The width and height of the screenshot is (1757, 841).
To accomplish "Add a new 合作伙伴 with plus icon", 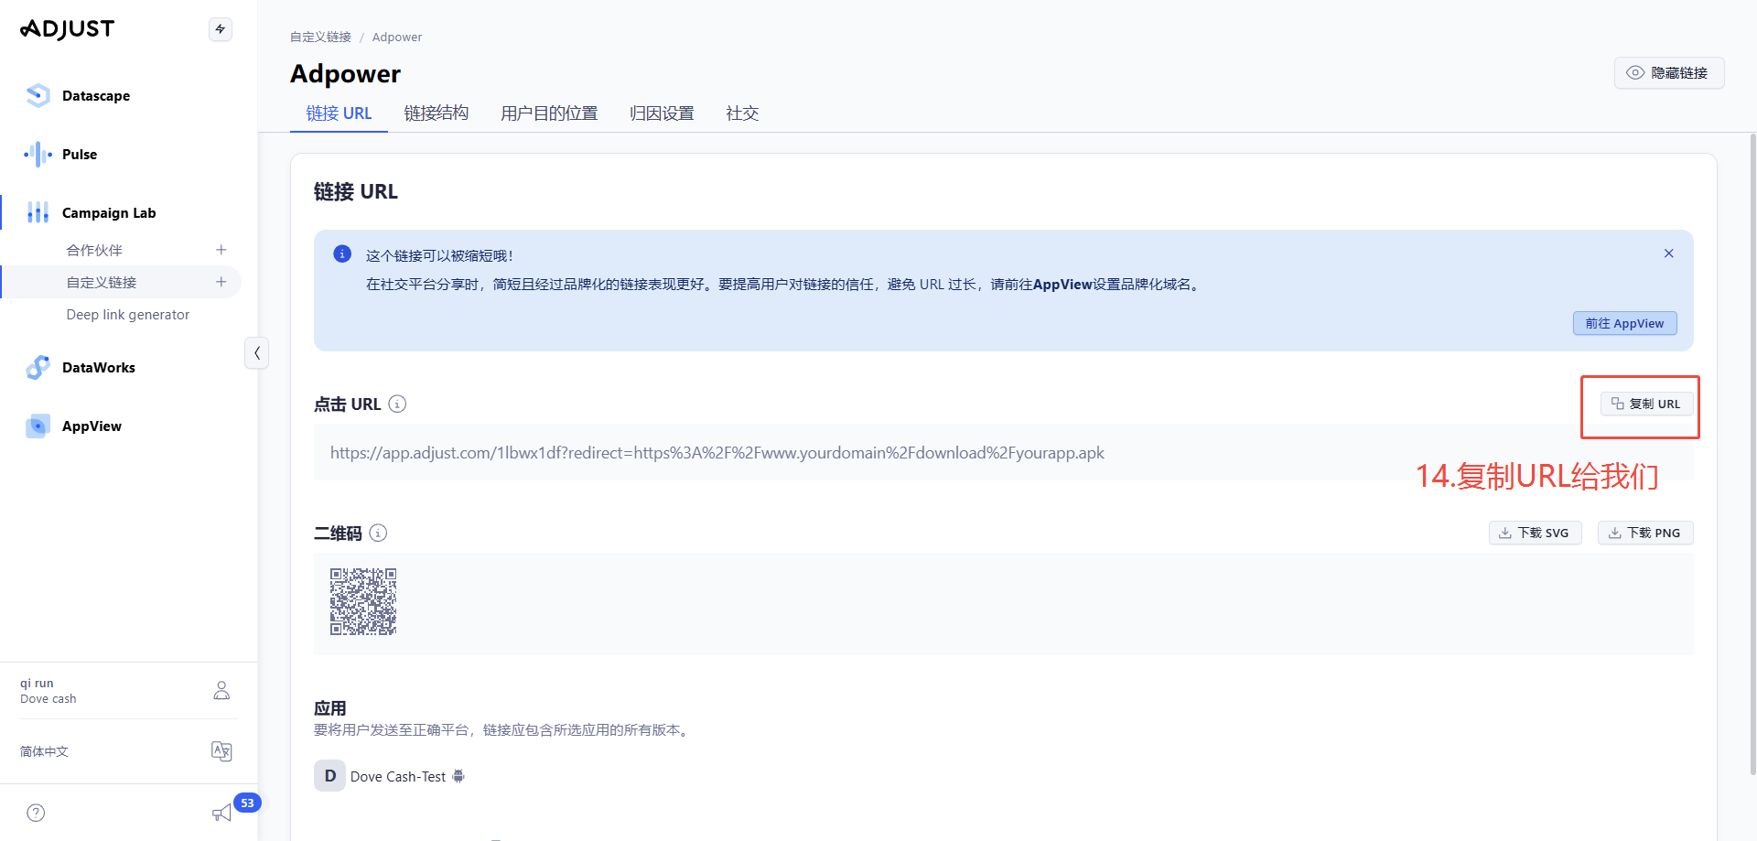I will [x=221, y=250].
